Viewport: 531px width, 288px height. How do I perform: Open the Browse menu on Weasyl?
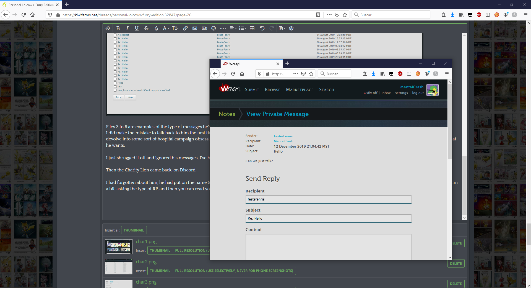tap(273, 89)
